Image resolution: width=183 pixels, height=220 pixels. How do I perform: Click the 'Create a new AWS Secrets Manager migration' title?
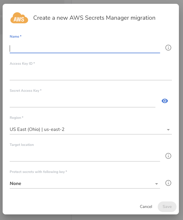pyautogui.click(x=94, y=18)
